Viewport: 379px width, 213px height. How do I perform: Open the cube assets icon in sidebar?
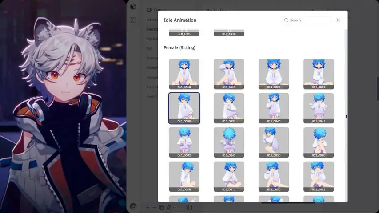133,7
